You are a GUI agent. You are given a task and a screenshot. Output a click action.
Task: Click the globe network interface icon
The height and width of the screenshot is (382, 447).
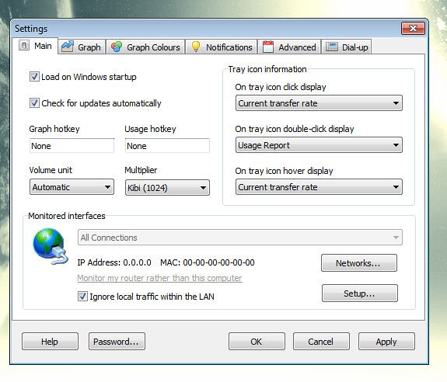(51, 246)
